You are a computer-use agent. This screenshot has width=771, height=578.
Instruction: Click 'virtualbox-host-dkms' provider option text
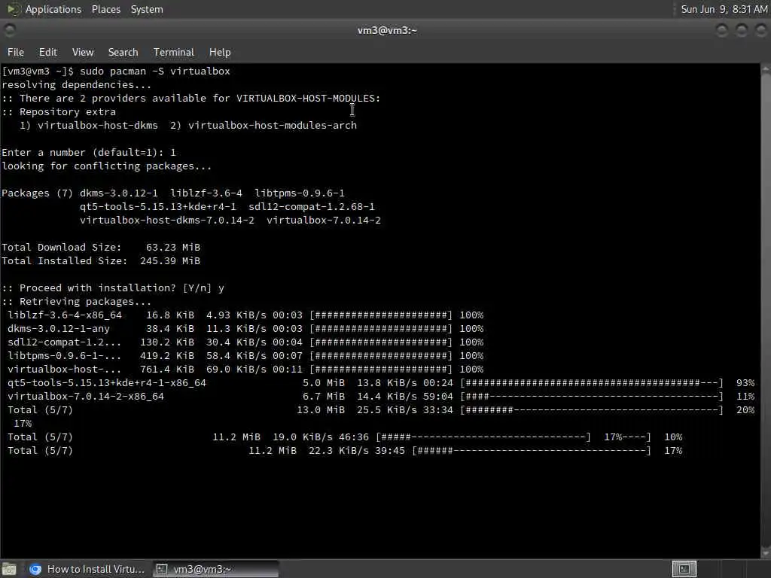pyautogui.click(x=98, y=126)
